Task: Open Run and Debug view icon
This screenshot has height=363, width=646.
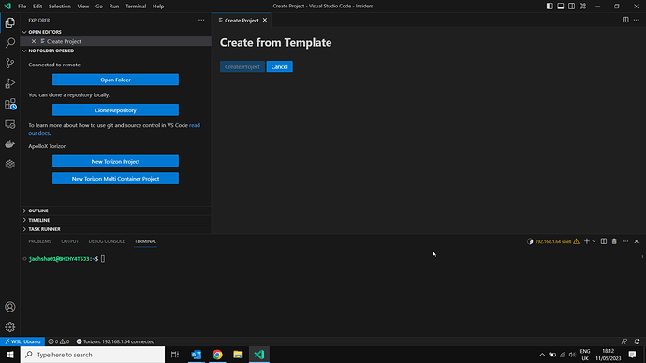Action: 10,83
